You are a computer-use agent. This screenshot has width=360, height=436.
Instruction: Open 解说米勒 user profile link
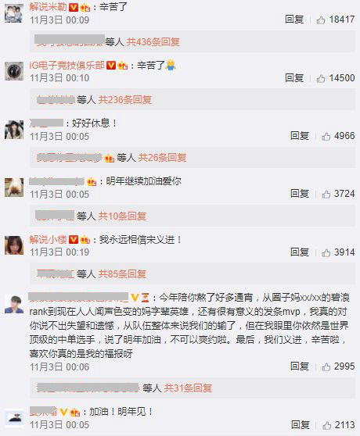49,7
